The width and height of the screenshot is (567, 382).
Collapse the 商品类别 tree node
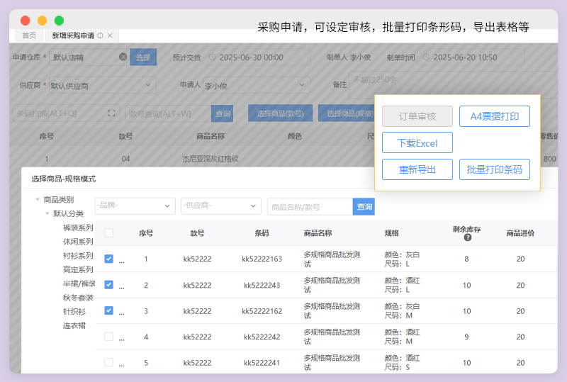(x=38, y=199)
